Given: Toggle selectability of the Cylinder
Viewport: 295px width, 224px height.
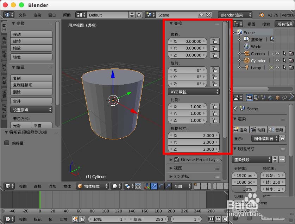Looking at the screenshot, I should pyautogui.click(x=284, y=61).
